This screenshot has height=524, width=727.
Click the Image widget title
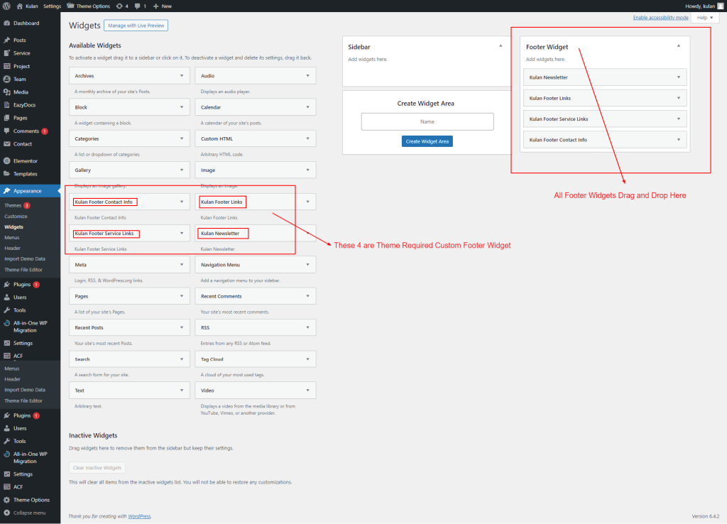tap(208, 170)
